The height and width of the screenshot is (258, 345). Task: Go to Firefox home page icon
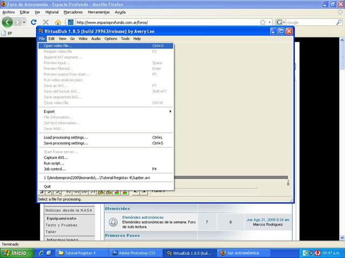coord(58,23)
